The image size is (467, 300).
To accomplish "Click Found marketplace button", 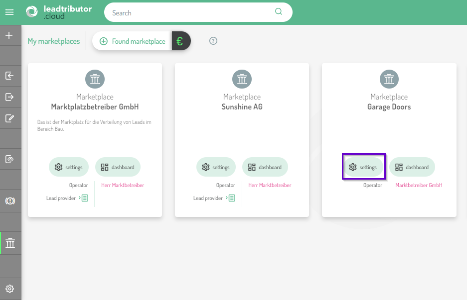I will (133, 41).
